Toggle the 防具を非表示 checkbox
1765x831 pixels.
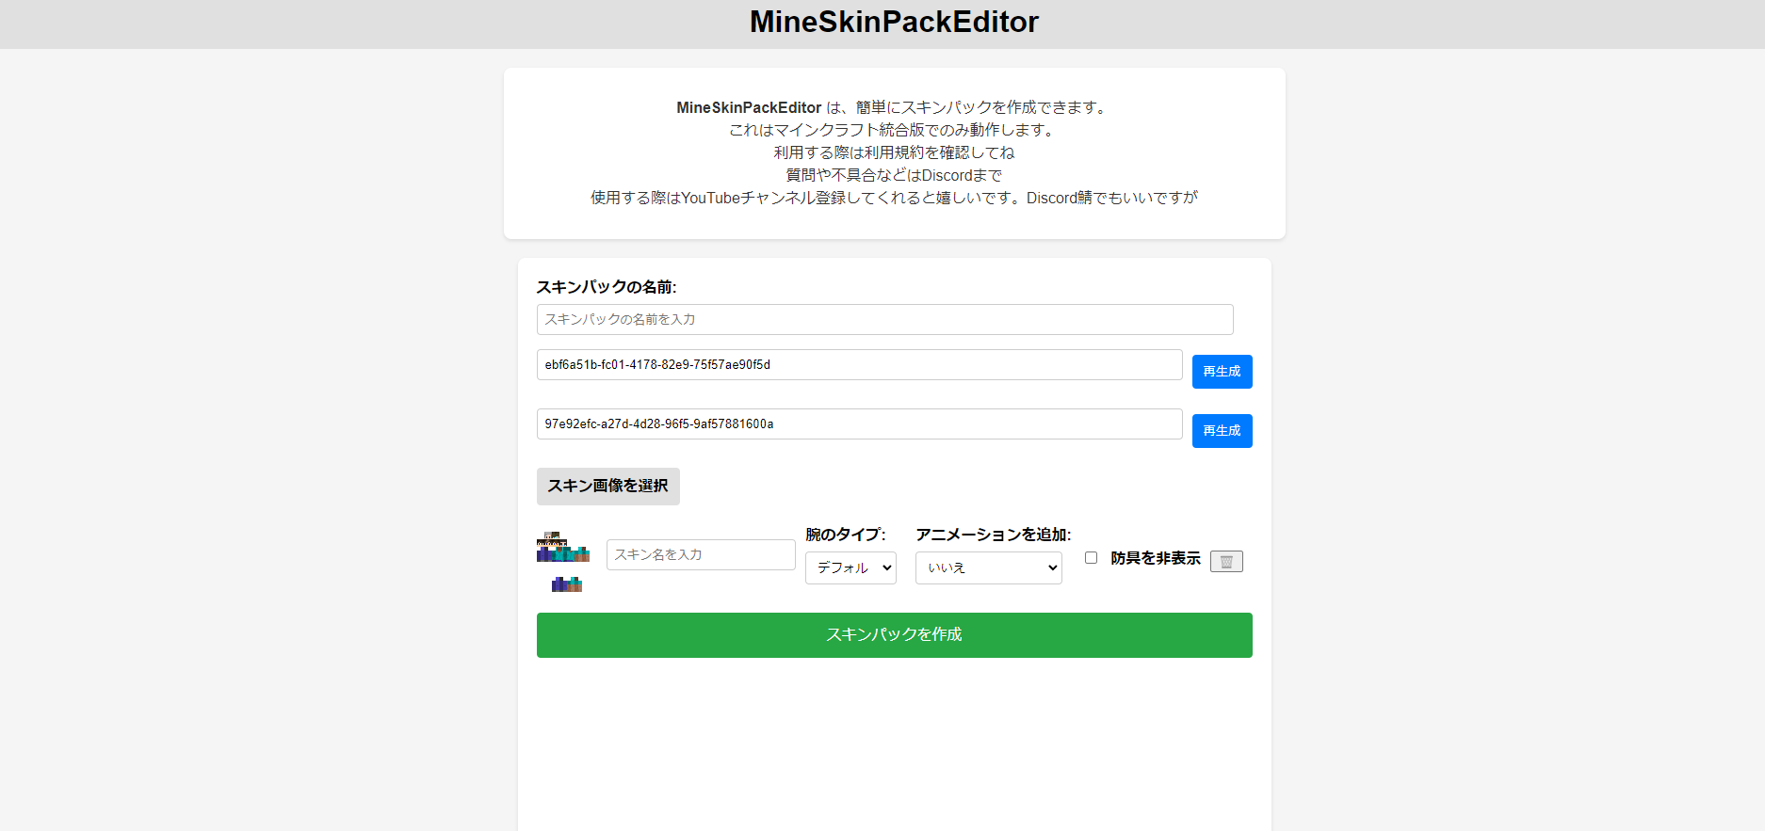[x=1091, y=558]
